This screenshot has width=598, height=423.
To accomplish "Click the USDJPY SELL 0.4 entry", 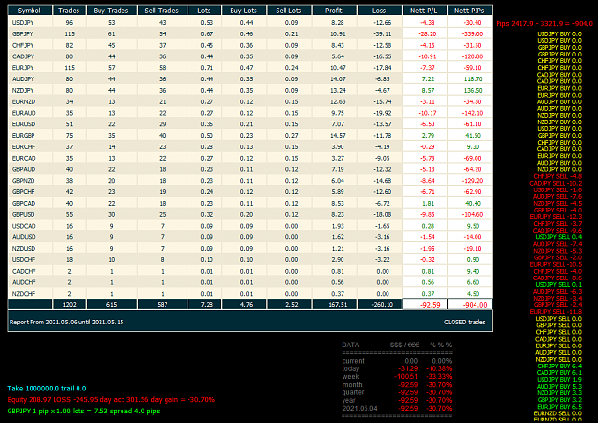I will (559, 237).
